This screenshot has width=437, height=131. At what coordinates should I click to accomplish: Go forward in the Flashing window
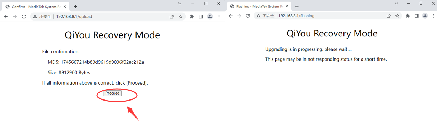(x=239, y=16)
